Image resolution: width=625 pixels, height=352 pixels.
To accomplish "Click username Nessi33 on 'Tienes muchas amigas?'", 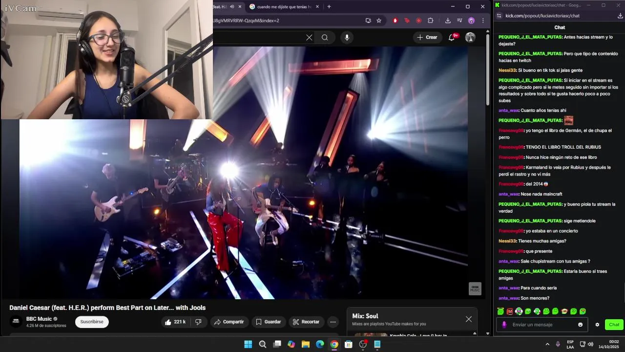I will [x=507, y=241].
